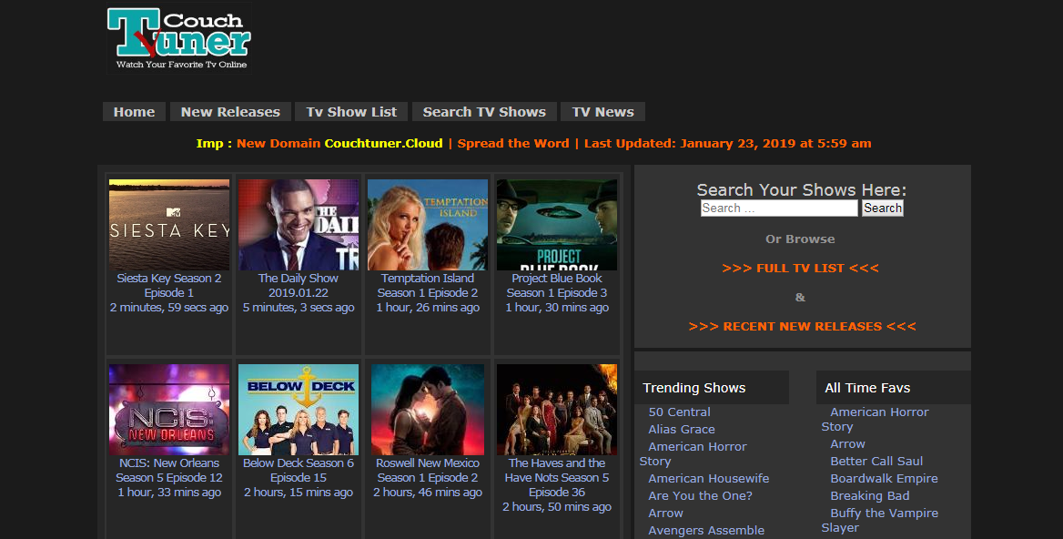The image size is (1063, 539).
Task: Click Below Deck Season 6 Episode 15 link
Action: point(299,471)
